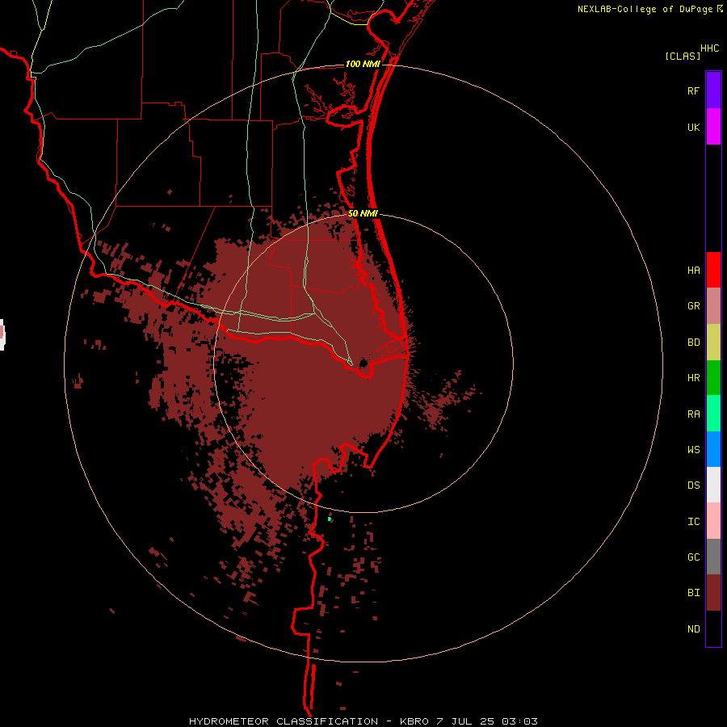Click the GC gray legend swatch
The width and height of the screenshot is (727, 727).
tap(713, 557)
